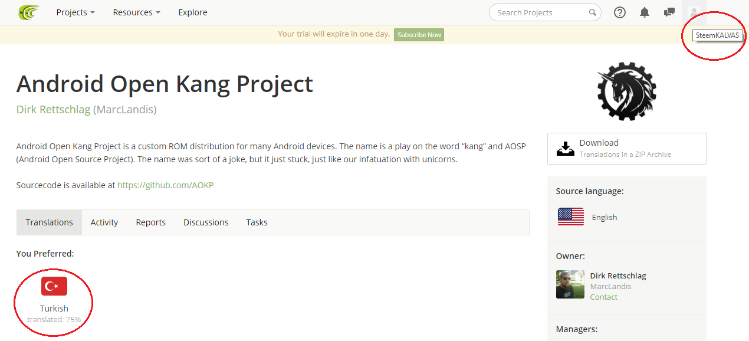
Task: Click the 'Android Open Kang Project' heading
Action: tap(165, 84)
